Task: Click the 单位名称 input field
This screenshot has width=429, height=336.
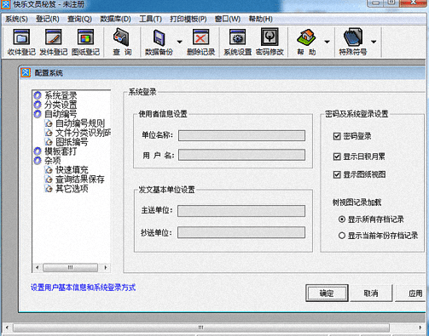Action: point(241,135)
